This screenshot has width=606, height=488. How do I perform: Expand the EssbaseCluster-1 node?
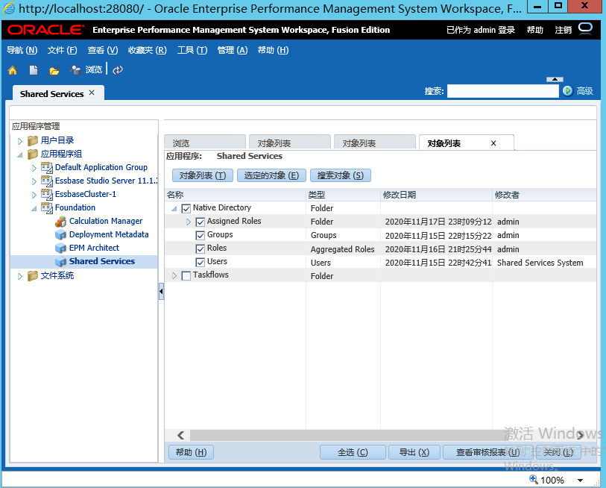point(34,195)
